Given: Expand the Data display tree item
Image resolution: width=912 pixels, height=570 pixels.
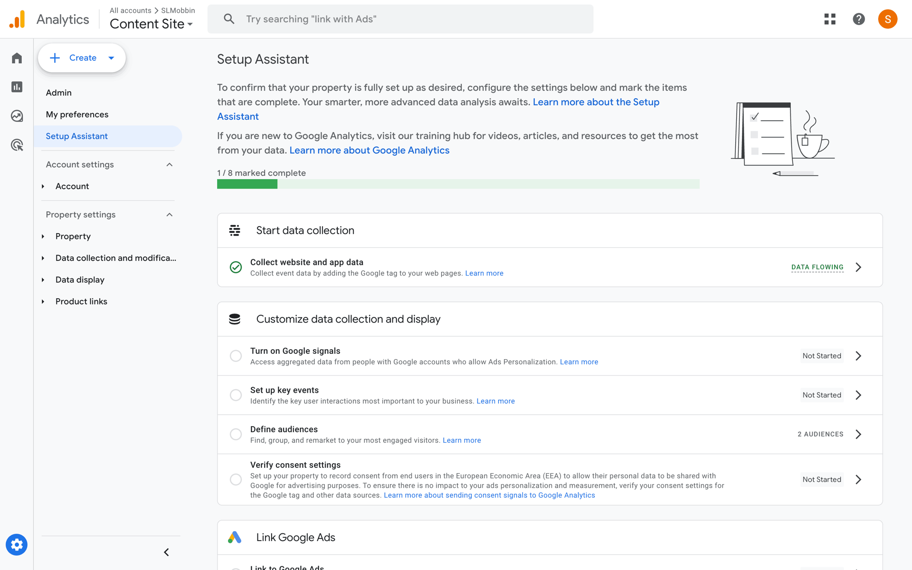Looking at the screenshot, I should click(43, 280).
